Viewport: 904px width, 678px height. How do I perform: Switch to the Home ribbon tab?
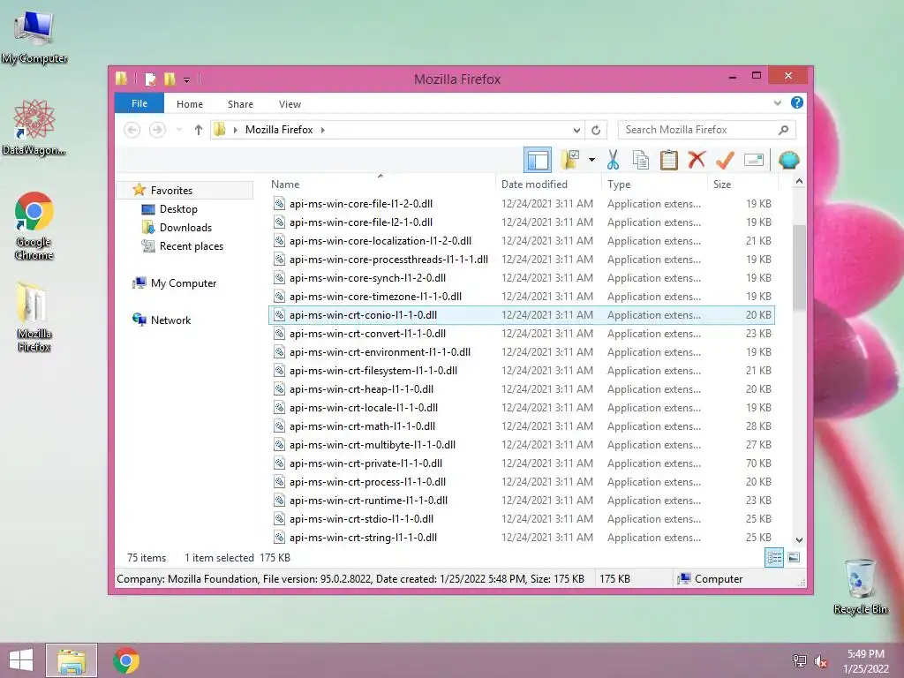pos(190,104)
